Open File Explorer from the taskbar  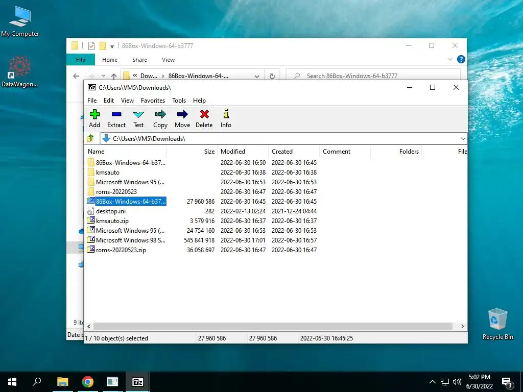pos(62,382)
